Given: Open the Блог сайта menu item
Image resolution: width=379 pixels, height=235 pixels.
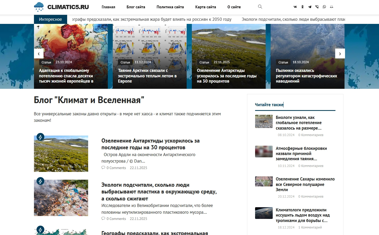Looking at the screenshot, I should (136, 7).
